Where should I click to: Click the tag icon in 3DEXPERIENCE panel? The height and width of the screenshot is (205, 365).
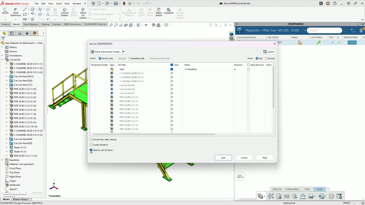(x=353, y=30)
